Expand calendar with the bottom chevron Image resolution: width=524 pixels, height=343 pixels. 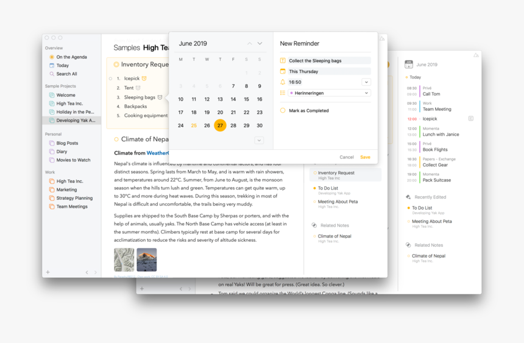click(259, 140)
